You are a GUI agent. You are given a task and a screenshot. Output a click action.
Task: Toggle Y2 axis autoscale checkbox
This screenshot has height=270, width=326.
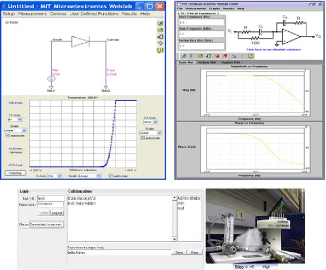(x=143, y=138)
